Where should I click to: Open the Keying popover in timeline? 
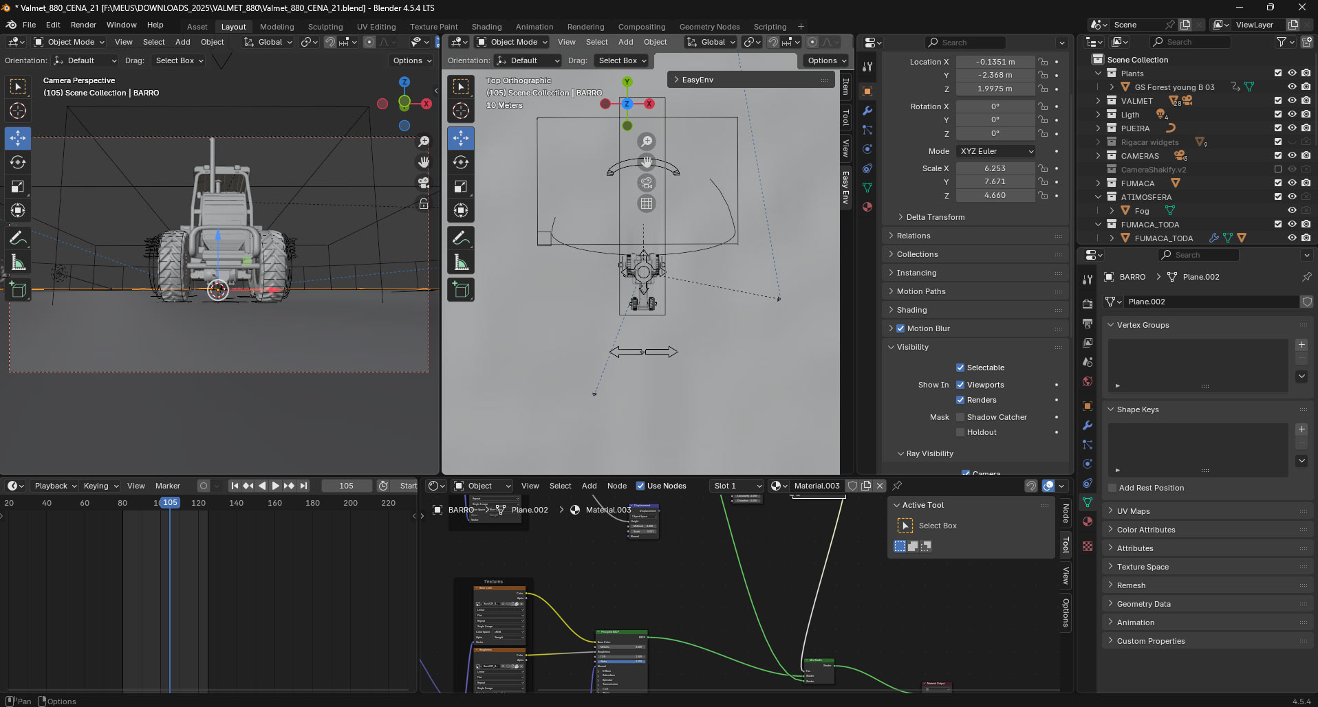100,486
